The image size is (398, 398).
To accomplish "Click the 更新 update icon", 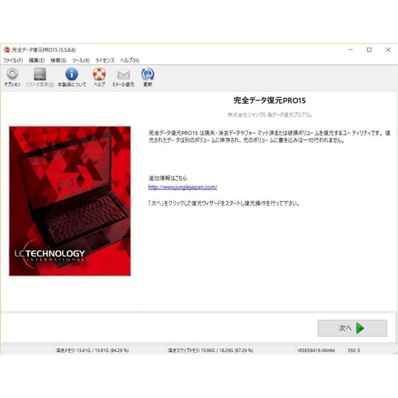I will click(148, 74).
